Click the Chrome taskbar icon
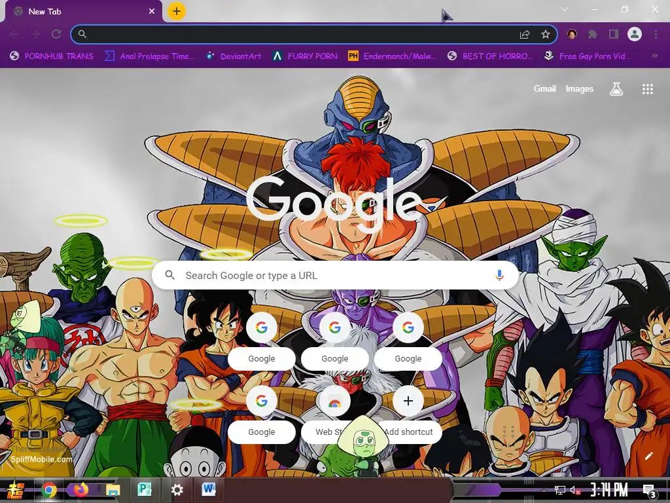Image resolution: width=670 pixels, height=503 pixels. 48,490
